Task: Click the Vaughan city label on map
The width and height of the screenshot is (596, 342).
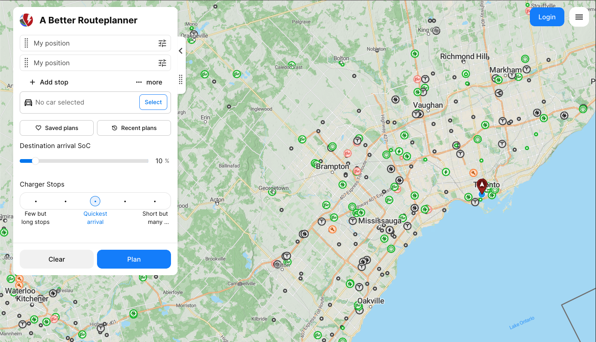Action: coord(428,105)
